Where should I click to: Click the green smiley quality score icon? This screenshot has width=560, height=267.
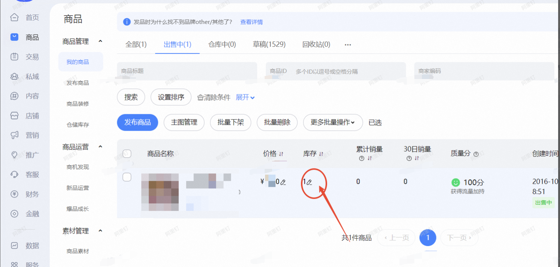[x=456, y=182]
